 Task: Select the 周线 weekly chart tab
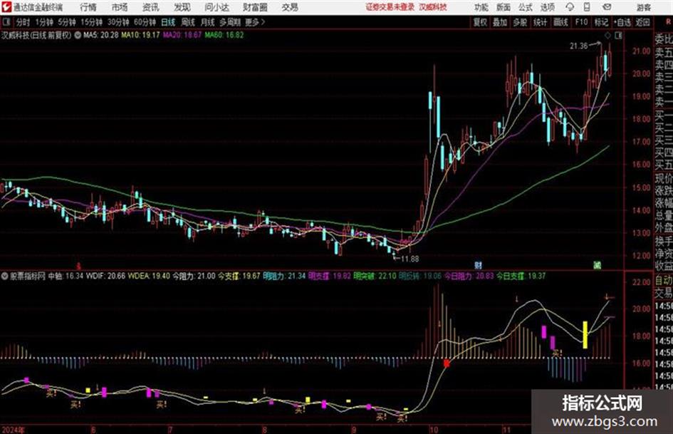tap(188, 22)
